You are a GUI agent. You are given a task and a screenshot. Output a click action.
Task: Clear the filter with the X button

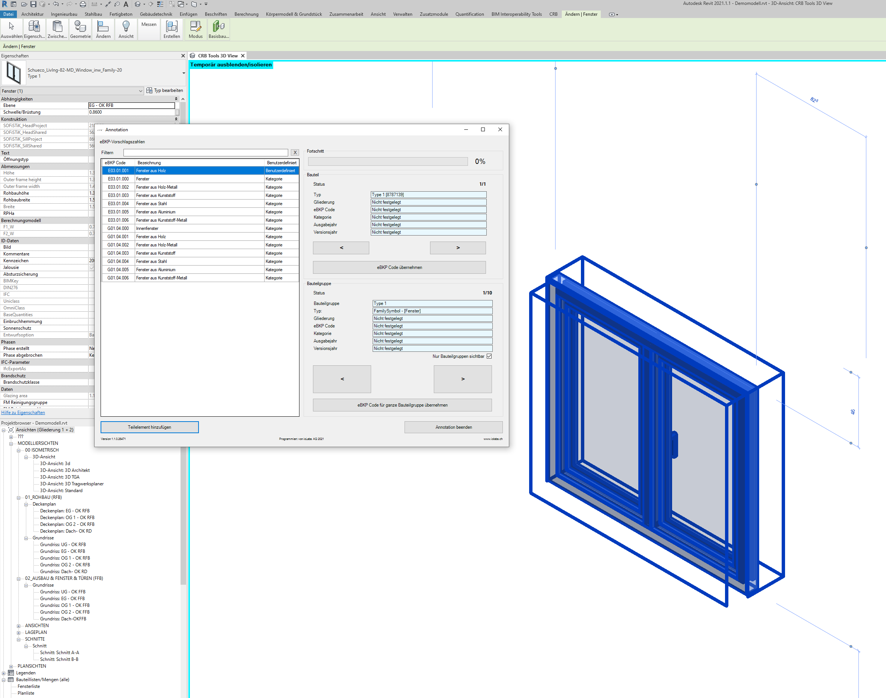coord(295,152)
